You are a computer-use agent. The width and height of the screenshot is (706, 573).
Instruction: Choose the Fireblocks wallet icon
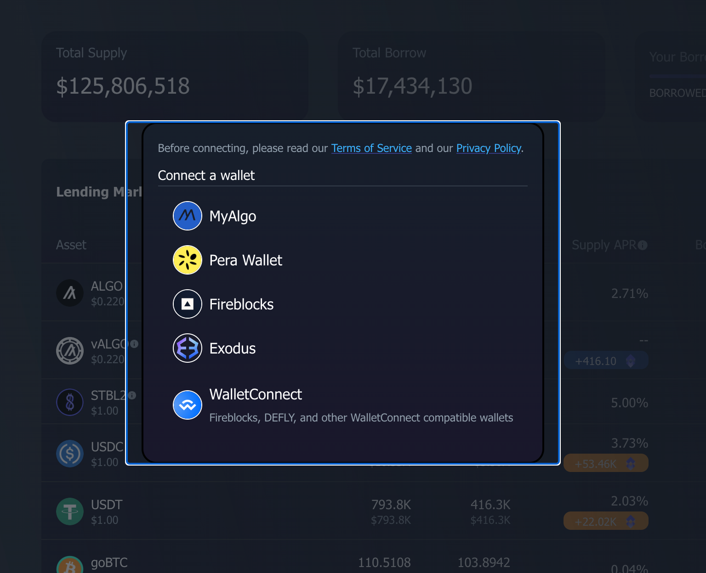(187, 304)
